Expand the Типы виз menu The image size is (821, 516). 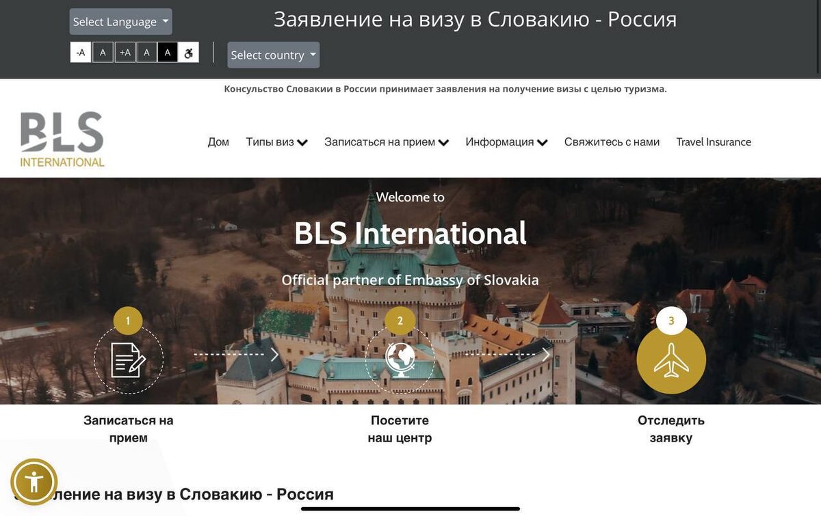click(277, 142)
